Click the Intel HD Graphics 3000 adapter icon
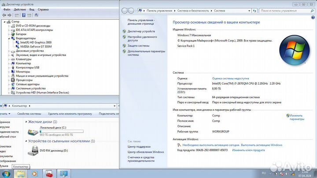Screen dimensions: 317x178 click(x=17, y=42)
